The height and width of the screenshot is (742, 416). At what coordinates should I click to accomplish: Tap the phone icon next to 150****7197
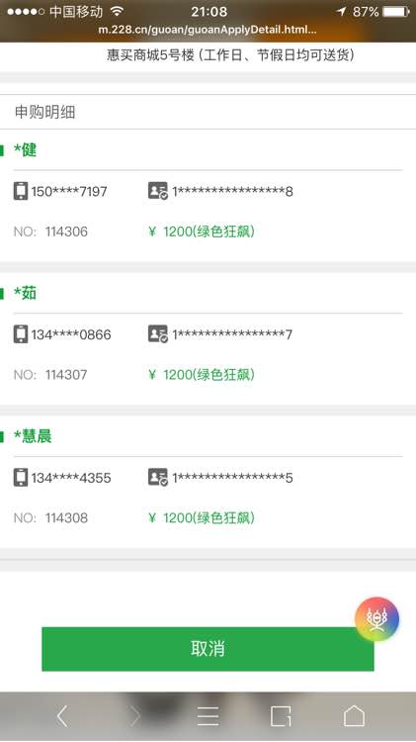(x=21, y=191)
